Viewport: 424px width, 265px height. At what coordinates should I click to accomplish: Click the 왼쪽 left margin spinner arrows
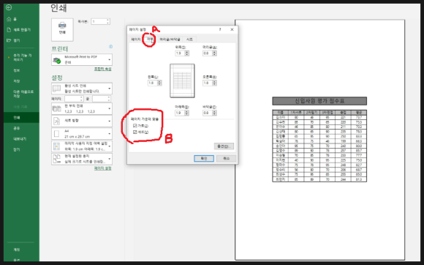pos(159,83)
